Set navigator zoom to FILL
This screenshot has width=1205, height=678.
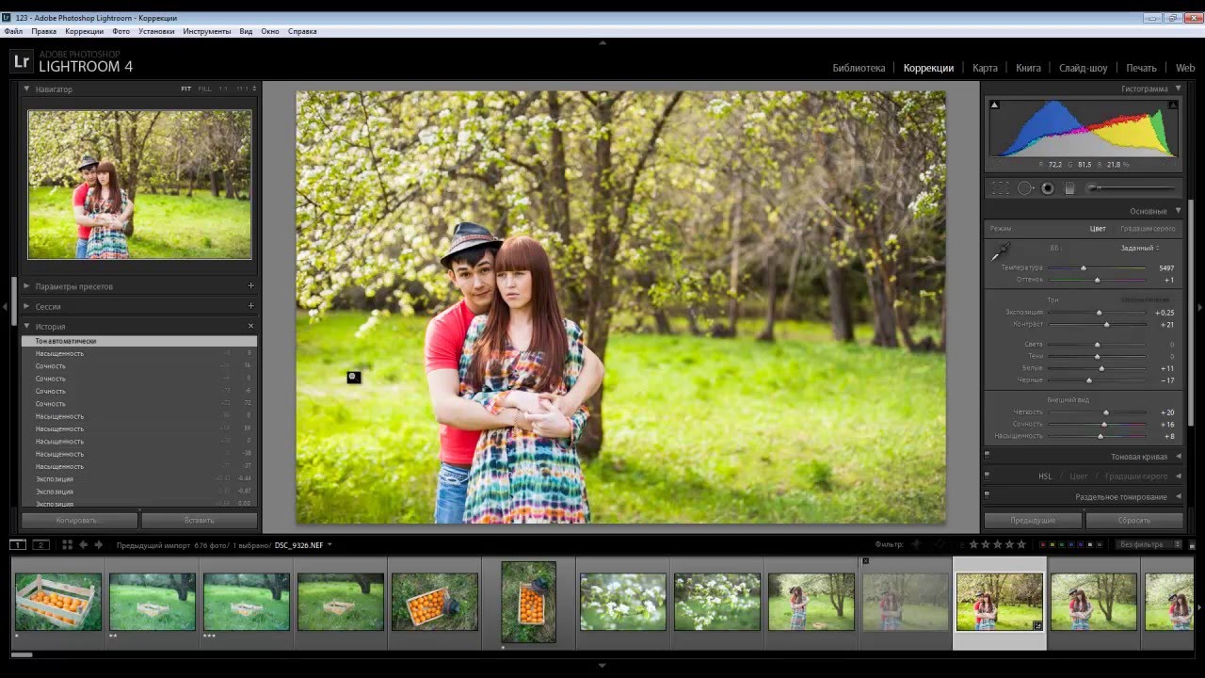point(204,89)
